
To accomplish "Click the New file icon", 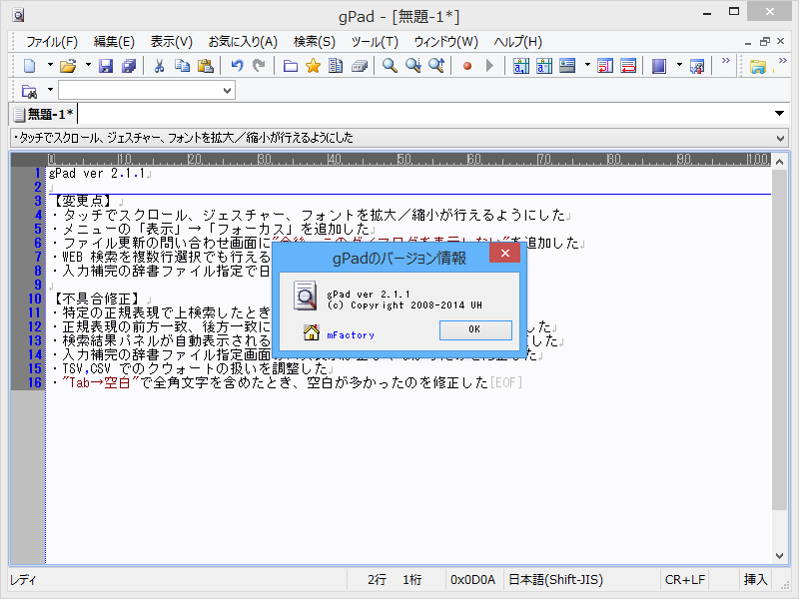I will tap(30, 66).
